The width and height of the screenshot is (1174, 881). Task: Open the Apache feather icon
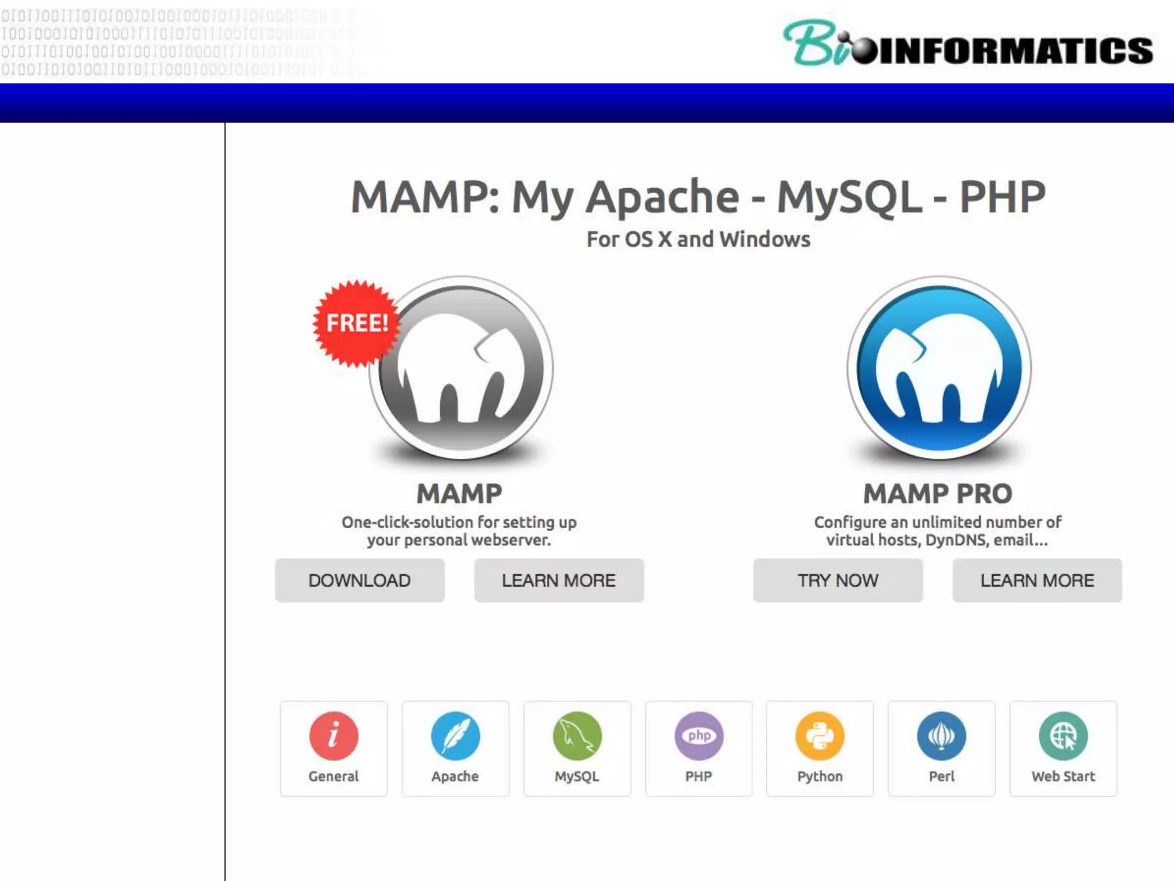click(x=455, y=735)
